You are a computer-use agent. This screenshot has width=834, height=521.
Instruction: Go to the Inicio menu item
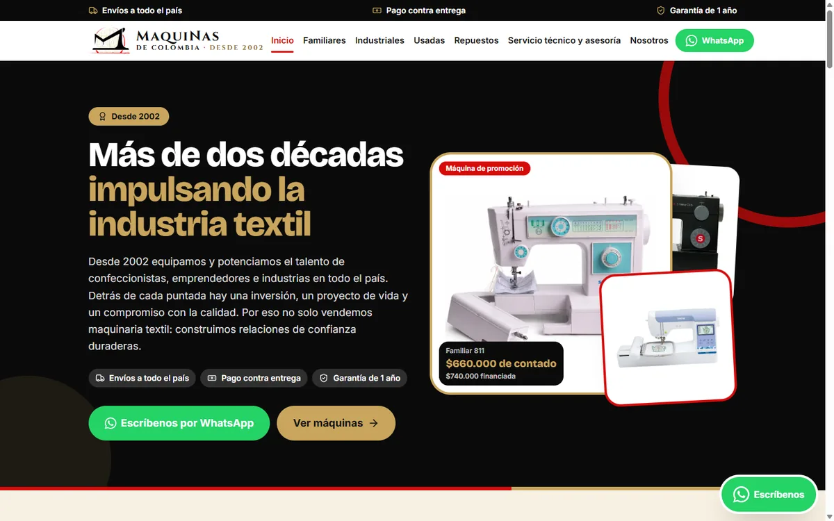(282, 40)
